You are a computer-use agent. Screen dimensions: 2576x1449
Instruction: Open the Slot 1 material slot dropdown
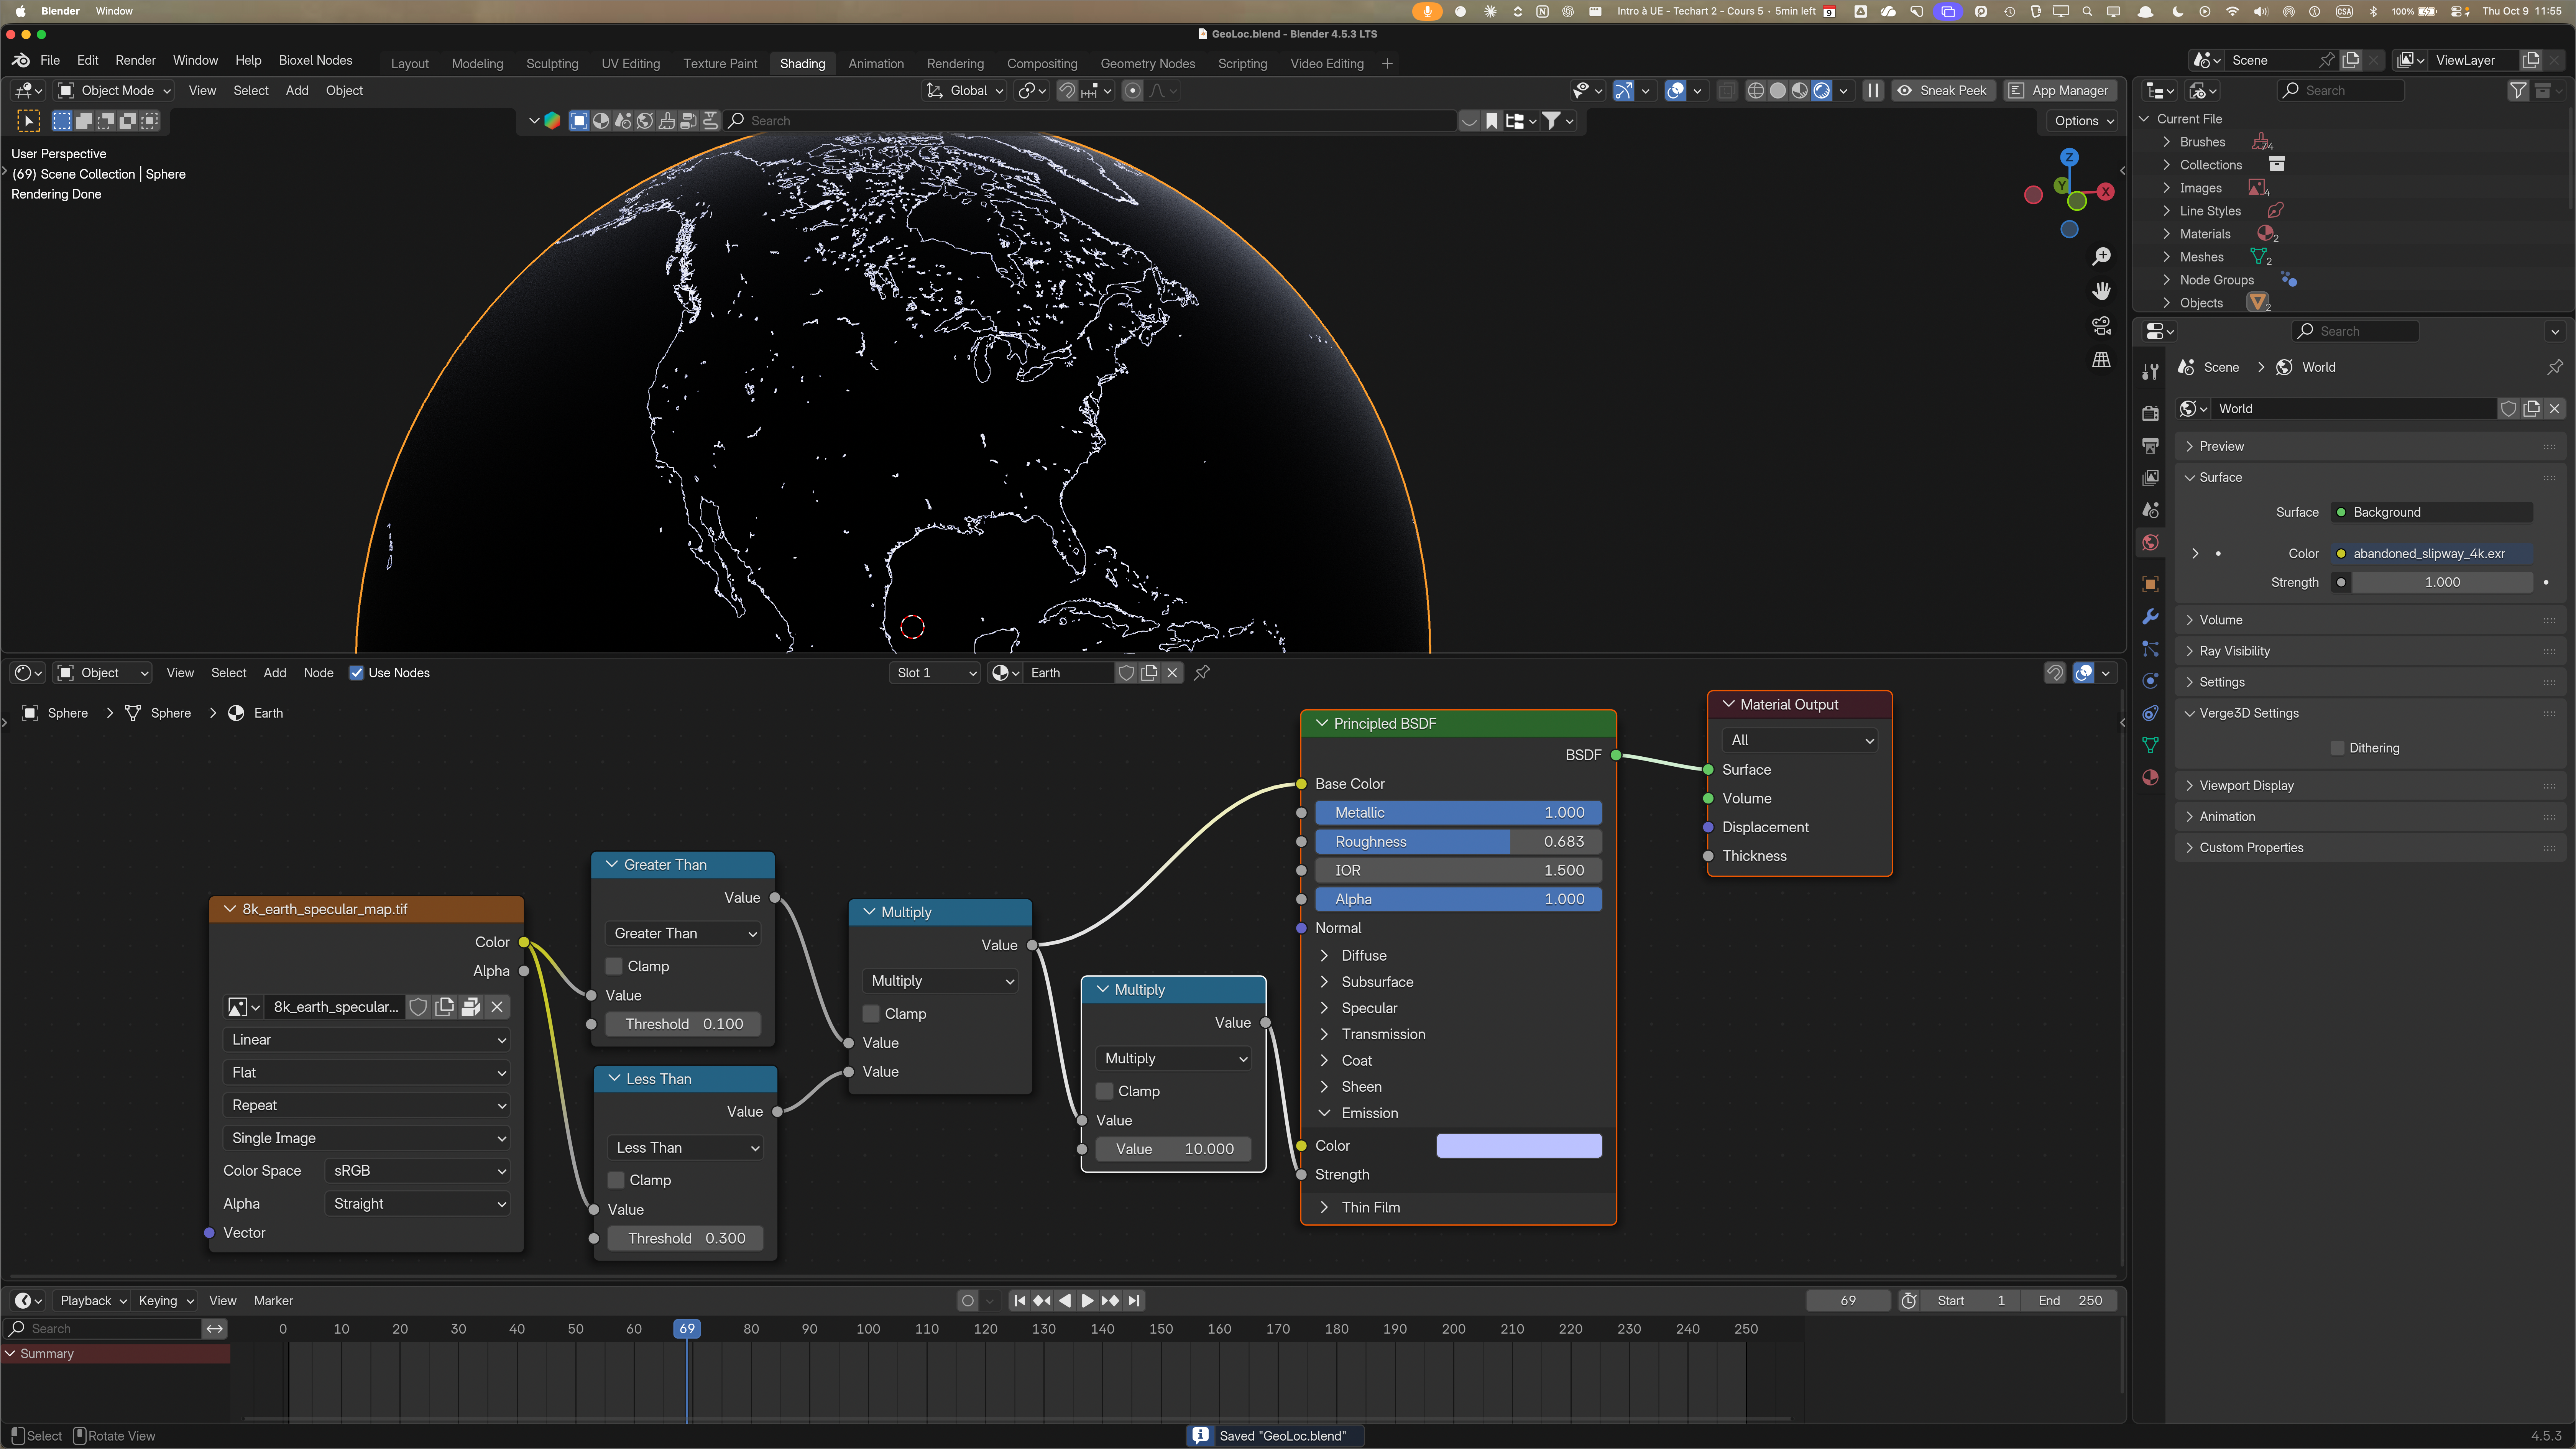coord(935,673)
